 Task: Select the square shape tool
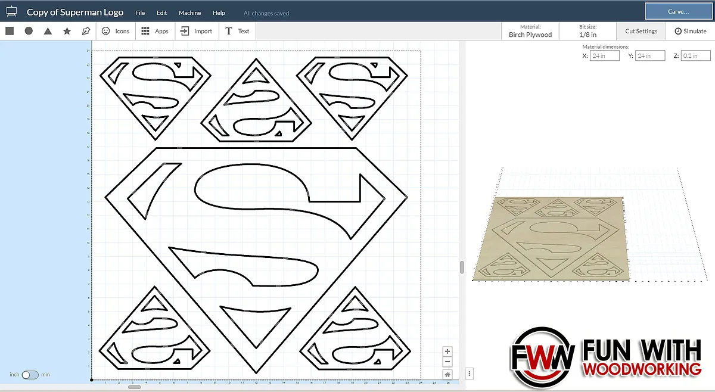click(10, 31)
